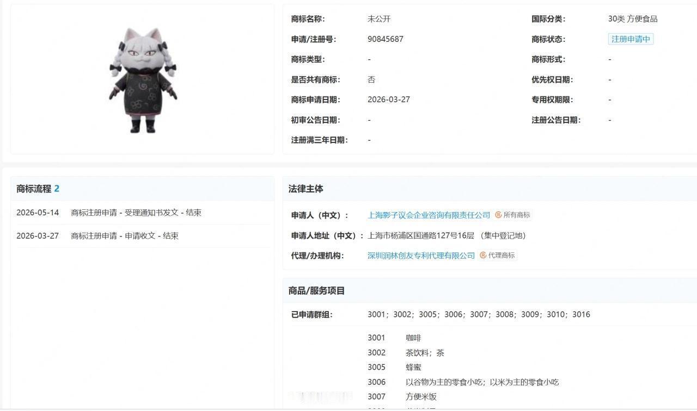Click the 30类 方便食品 classification text
Viewport: 697px width, 411px height.
[x=633, y=19]
